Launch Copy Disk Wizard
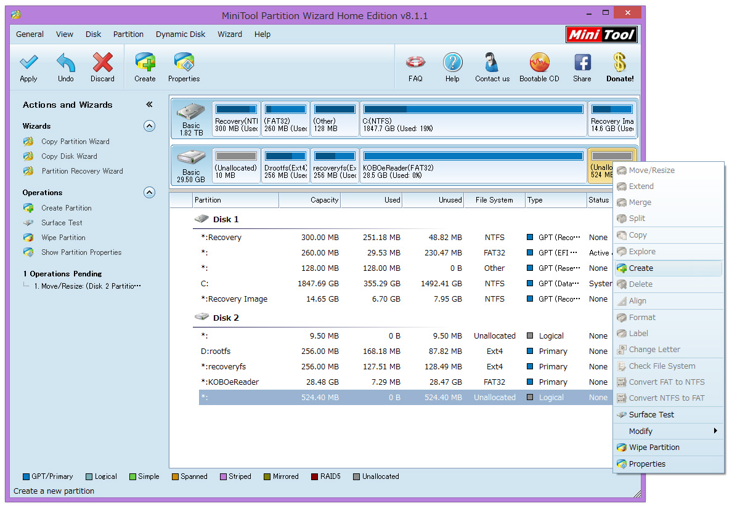 [69, 156]
